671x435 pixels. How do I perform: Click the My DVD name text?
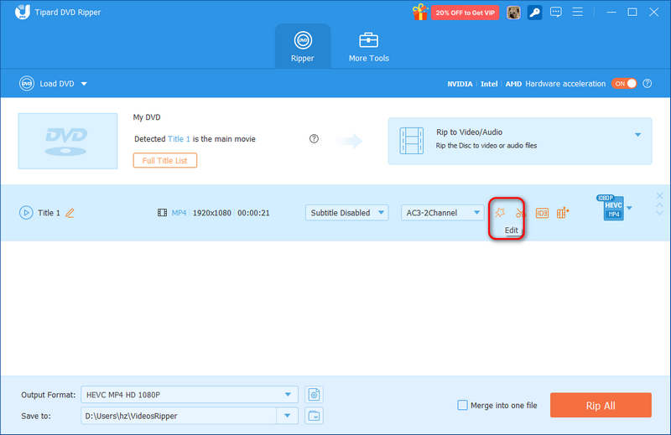pyautogui.click(x=147, y=117)
